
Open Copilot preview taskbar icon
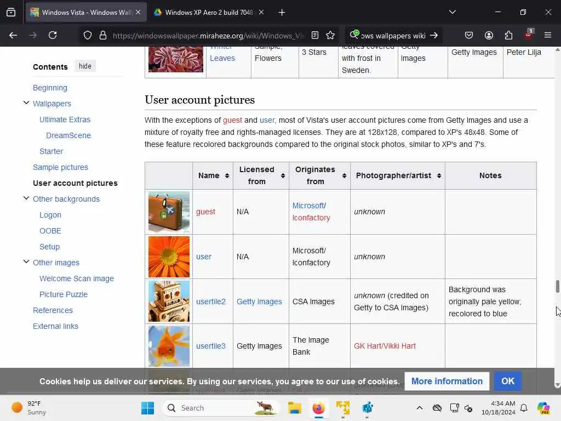click(x=543, y=408)
